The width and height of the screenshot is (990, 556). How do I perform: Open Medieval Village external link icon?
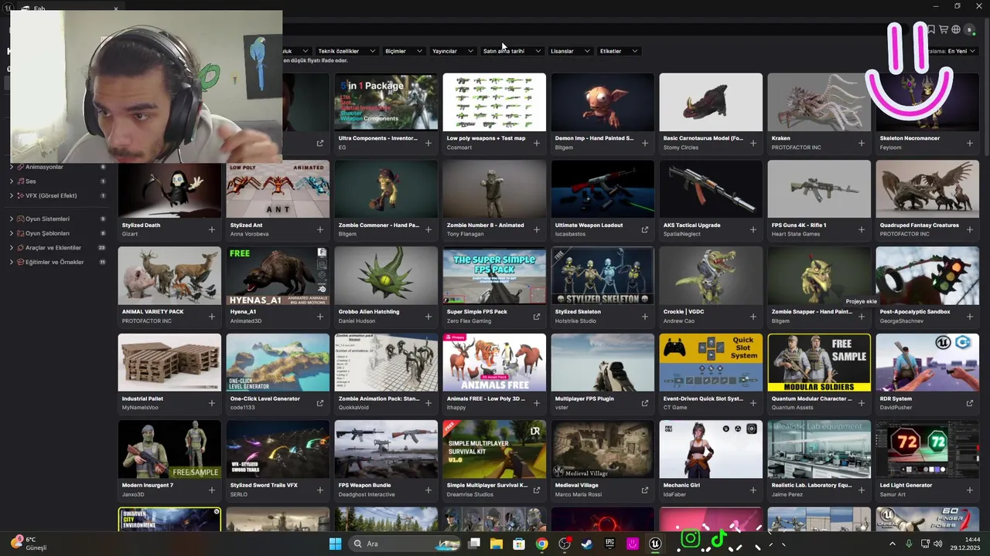coord(645,489)
